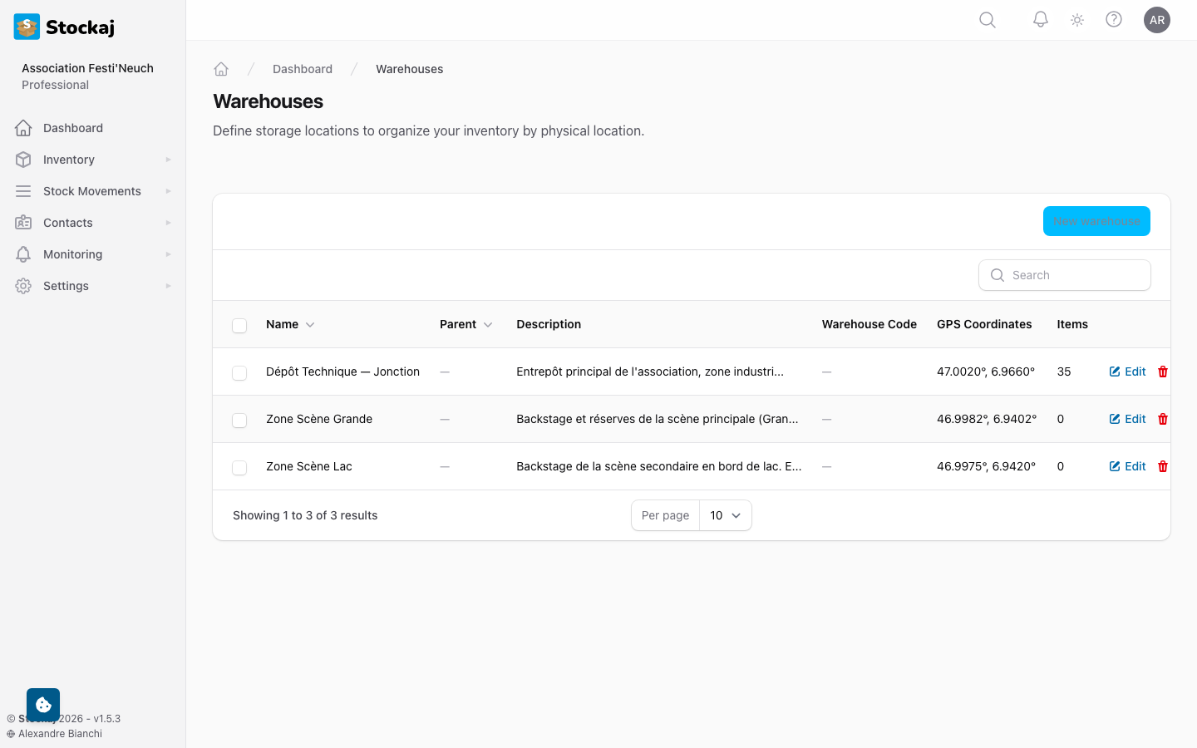Open the cookie preferences icon

[43, 705]
